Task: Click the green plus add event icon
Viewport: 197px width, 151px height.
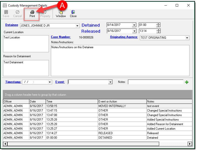Action: coord(187,82)
